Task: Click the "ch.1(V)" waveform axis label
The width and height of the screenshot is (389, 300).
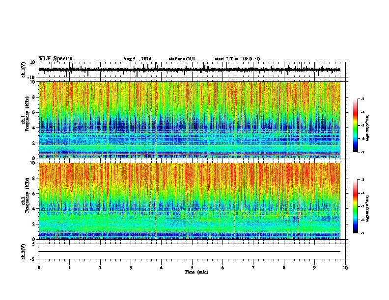Action: pyautogui.click(x=24, y=70)
